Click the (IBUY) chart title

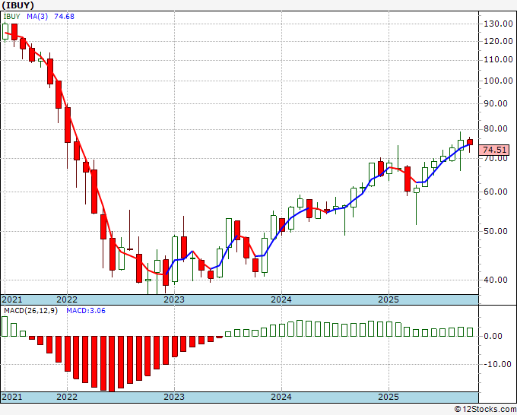17,5
